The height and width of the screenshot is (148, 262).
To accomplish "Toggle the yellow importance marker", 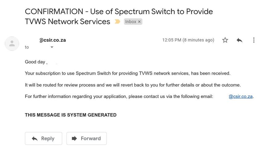I will tap(117, 21).
